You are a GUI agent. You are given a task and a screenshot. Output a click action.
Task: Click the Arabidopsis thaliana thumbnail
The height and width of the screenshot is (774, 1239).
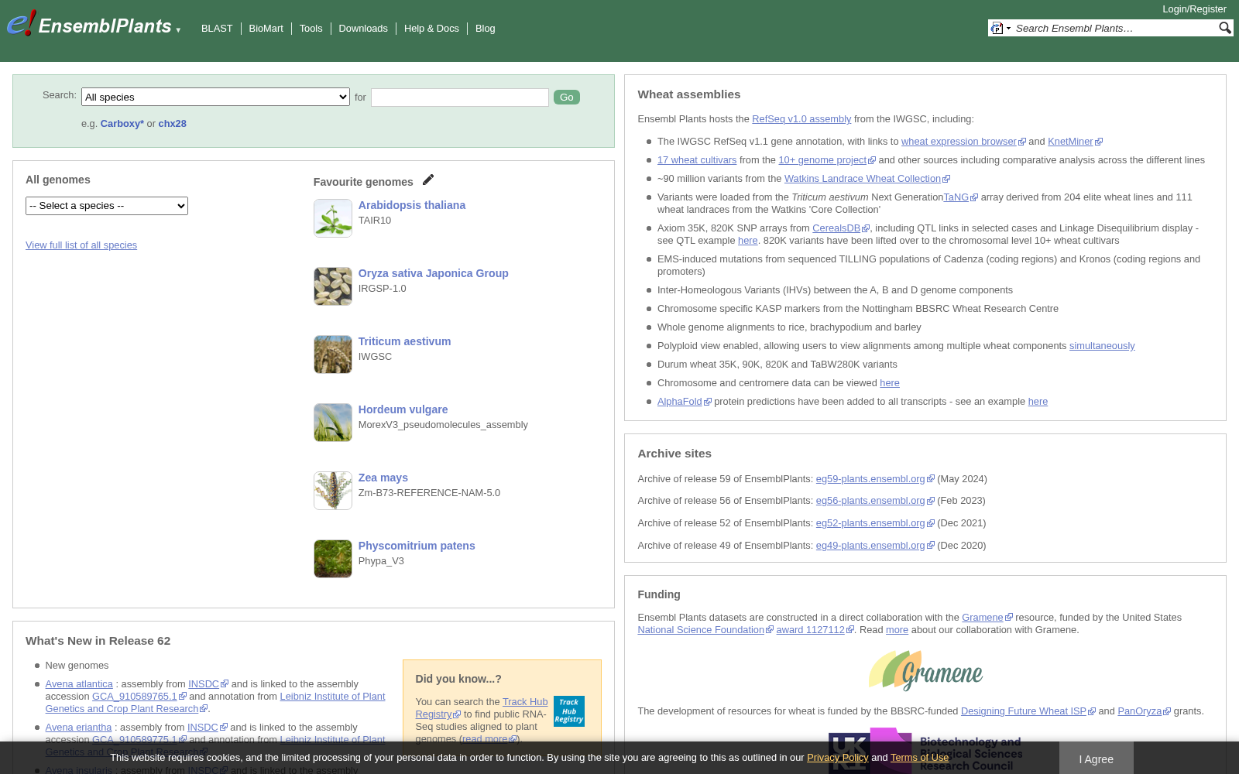coord(333,218)
